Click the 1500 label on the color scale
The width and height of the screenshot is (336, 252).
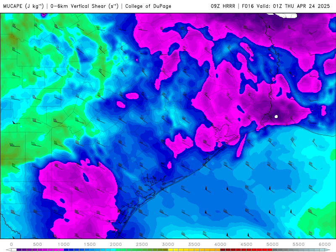pyautogui.click(x=89, y=244)
